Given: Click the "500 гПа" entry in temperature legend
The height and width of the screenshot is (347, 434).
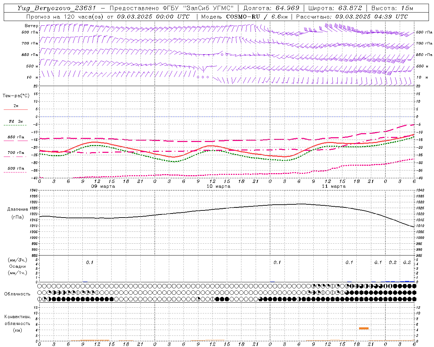Looking at the screenshot, I should pos(16,168).
